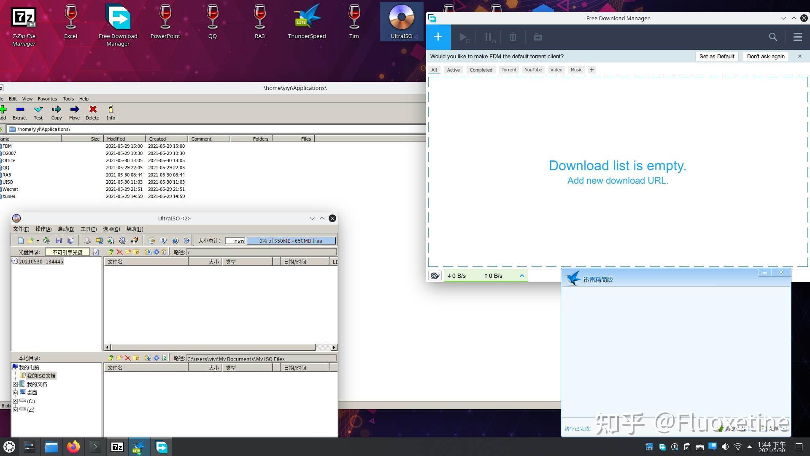Image resolution: width=810 pixels, height=456 pixels.
Task: Add a new filter tab with the plus in FDM
Action: point(591,70)
